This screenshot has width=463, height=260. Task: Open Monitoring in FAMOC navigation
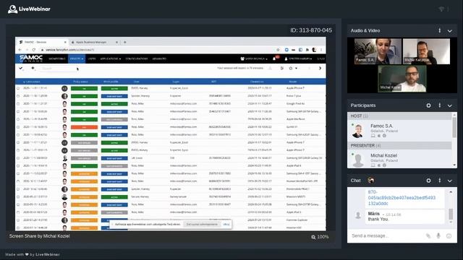57,58
